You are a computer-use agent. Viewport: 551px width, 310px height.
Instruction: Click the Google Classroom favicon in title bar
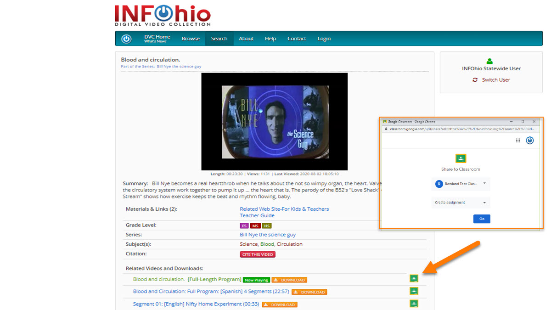click(x=385, y=122)
